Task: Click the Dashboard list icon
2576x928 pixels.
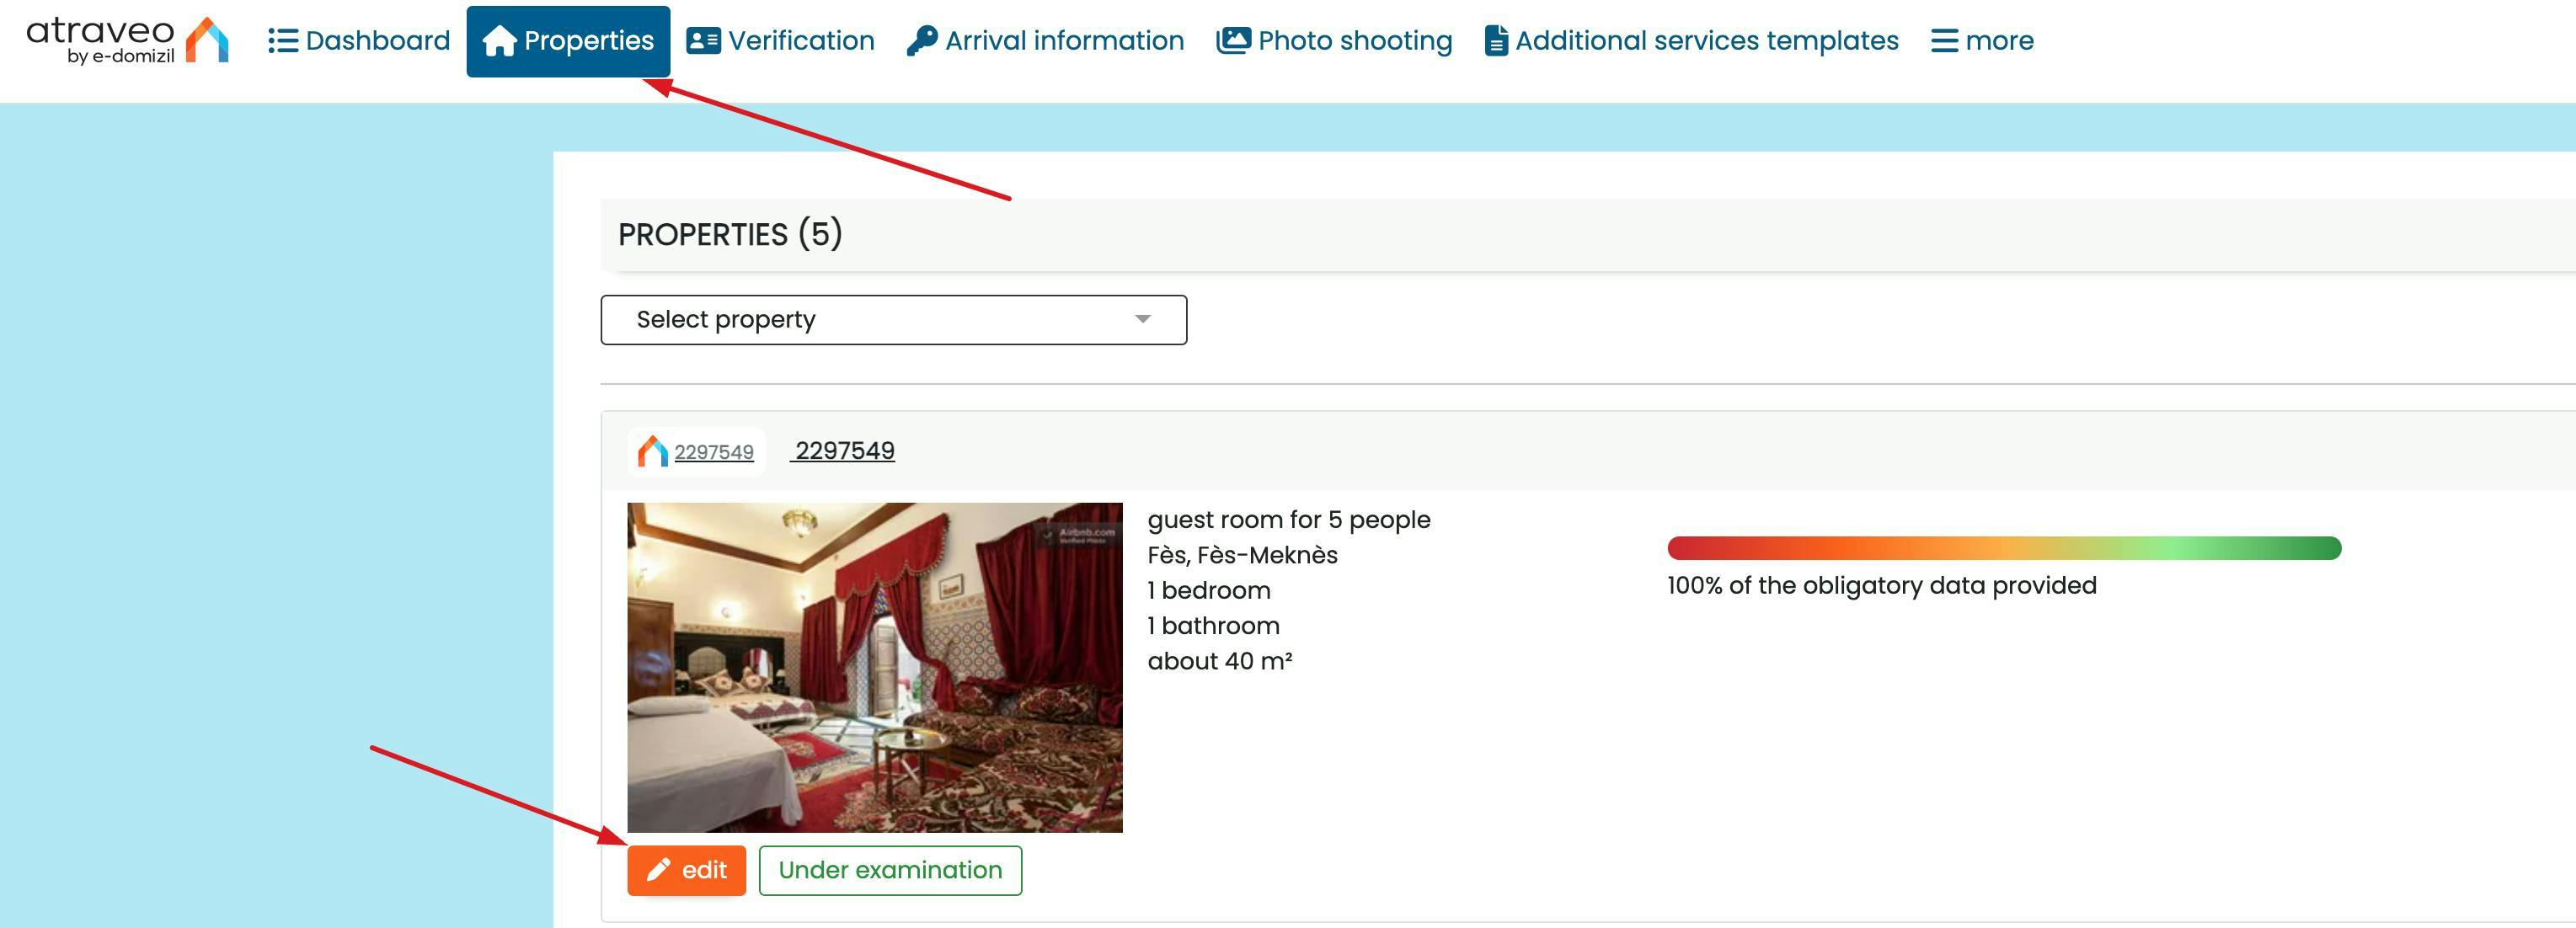Action: point(283,41)
